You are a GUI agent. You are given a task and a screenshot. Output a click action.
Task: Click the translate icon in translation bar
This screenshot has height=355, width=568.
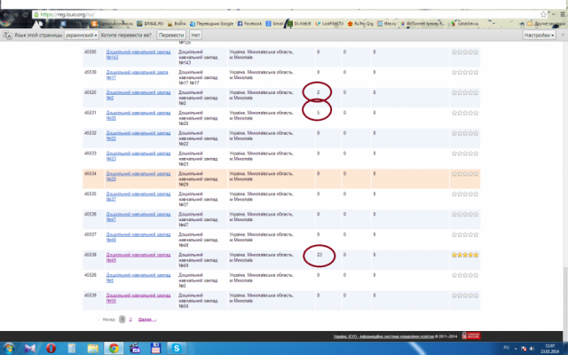tap(8, 35)
